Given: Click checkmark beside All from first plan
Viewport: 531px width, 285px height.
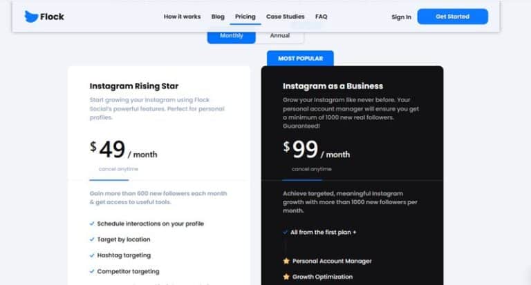Looking at the screenshot, I should (x=285, y=232).
